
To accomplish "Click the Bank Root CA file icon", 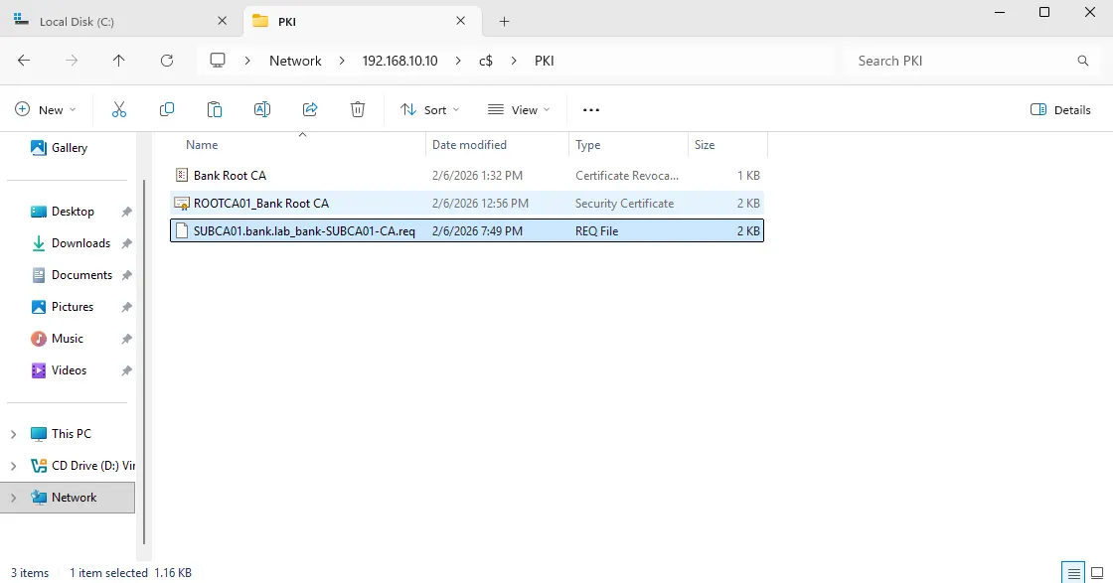I will pyautogui.click(x=182, y=175).
